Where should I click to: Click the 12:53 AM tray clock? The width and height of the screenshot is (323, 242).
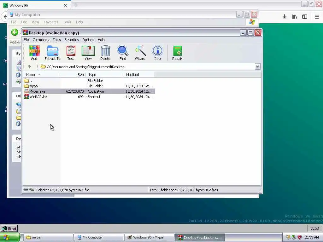[x=311, y=237]
